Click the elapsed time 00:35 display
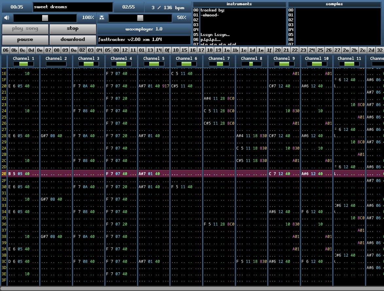384x291 pixels. coord(17,7)
